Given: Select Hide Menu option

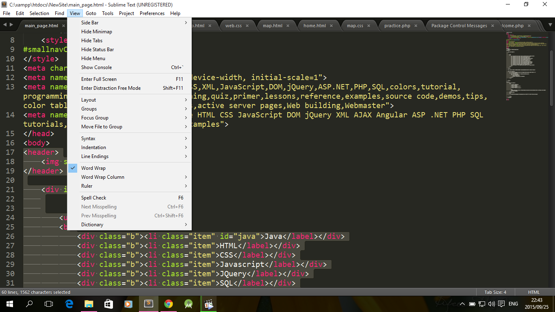Looking at the screenshot, I should tap(129, 58).
